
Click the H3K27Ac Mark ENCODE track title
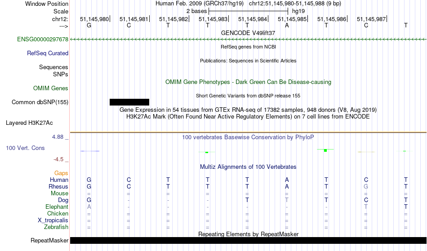[x=248, y=117]
